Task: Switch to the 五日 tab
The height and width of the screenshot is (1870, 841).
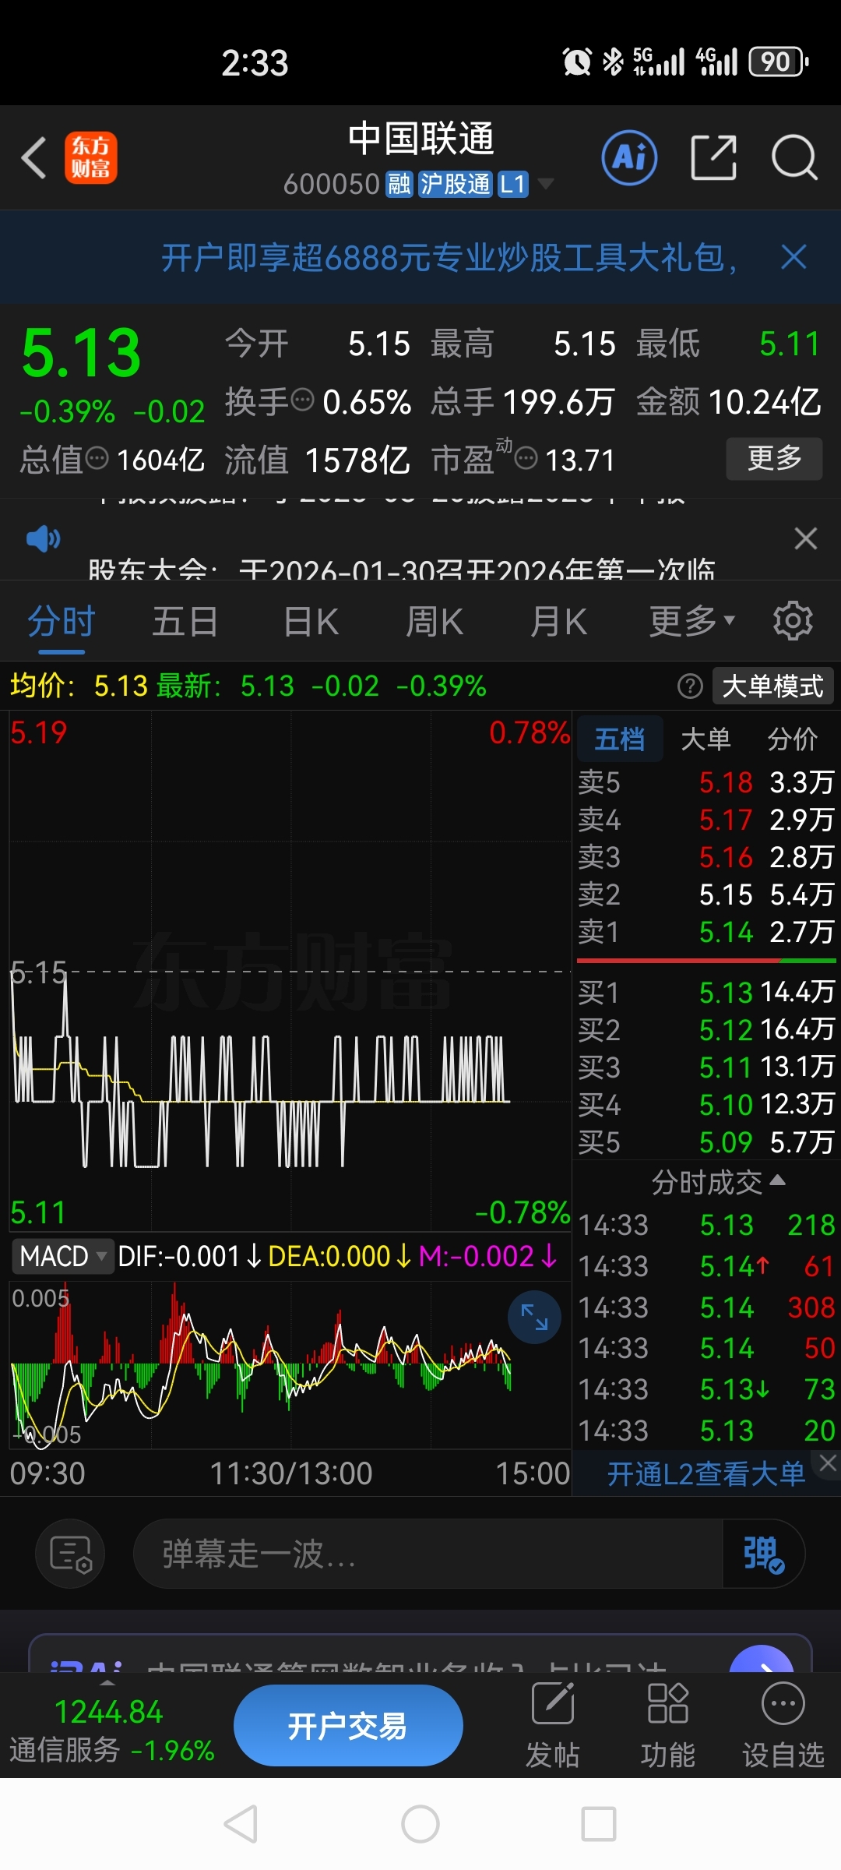Action: 185,621
